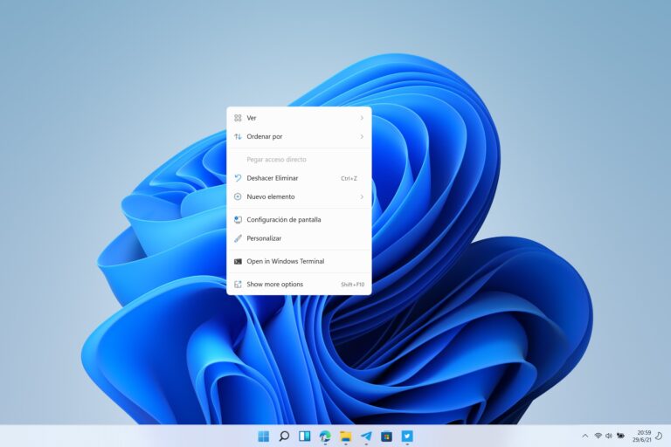The width and height of the screenshot is (671, 447).
Task: Click the battery tray icon
Action: coord(620,436)
